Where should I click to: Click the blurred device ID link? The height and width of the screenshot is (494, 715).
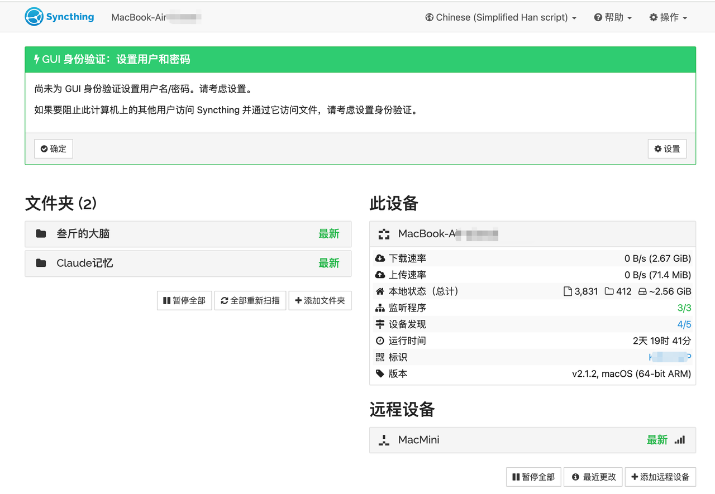670,357
